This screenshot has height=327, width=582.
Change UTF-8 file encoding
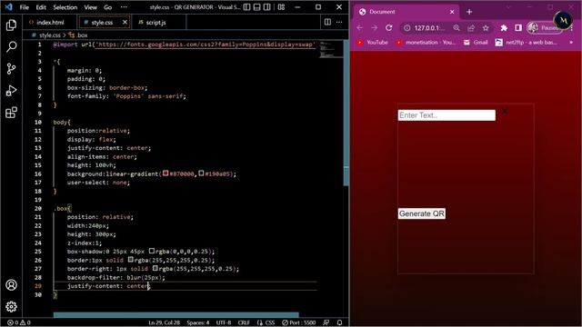pos(224,322)
